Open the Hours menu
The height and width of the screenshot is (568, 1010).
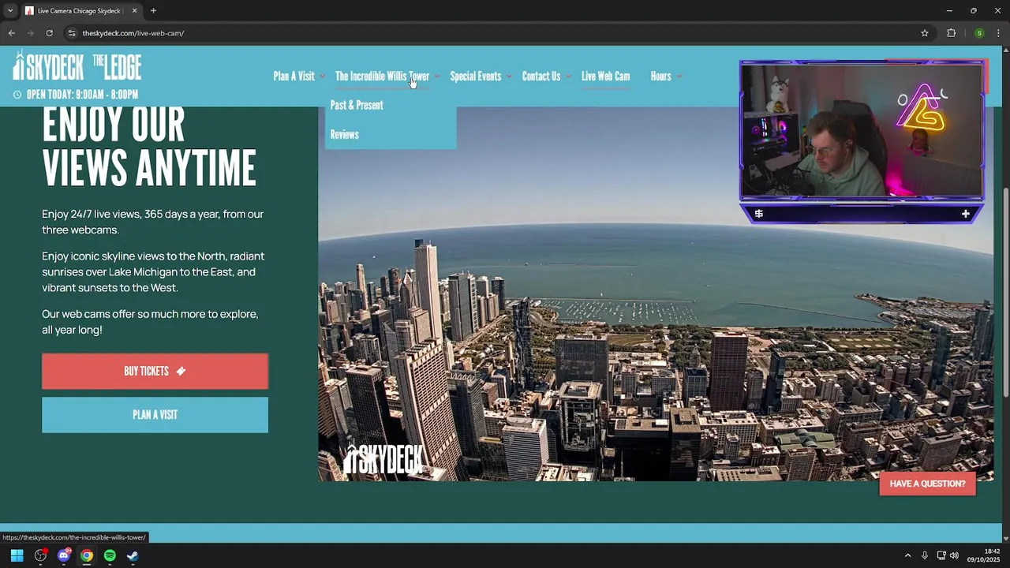660,77
